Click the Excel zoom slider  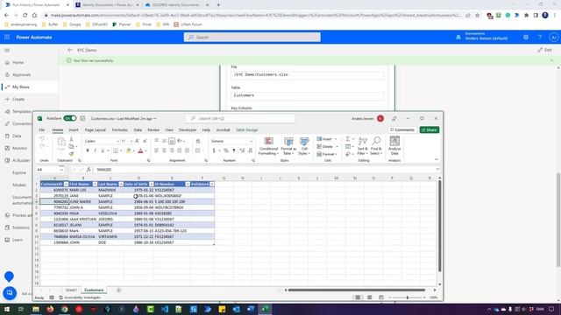(407, 297)
